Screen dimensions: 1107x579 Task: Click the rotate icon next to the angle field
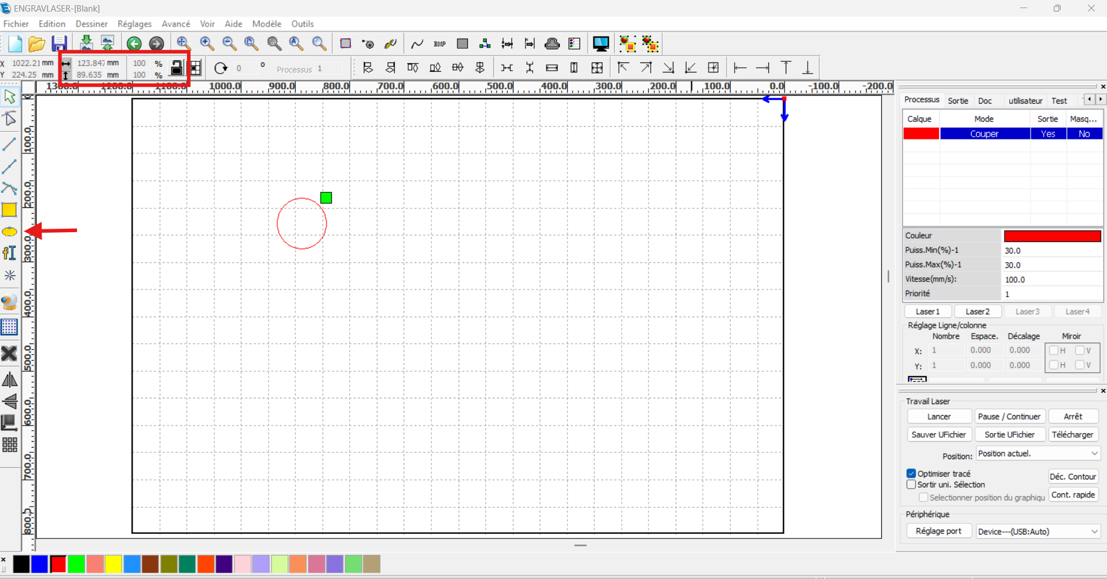pyautogui.click(x=221, y=68)
